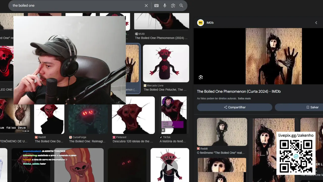The height and width of the screenshot is (182, 323).
Task: Click the Mercado Livre source icon
Action: tap(145, 86)
